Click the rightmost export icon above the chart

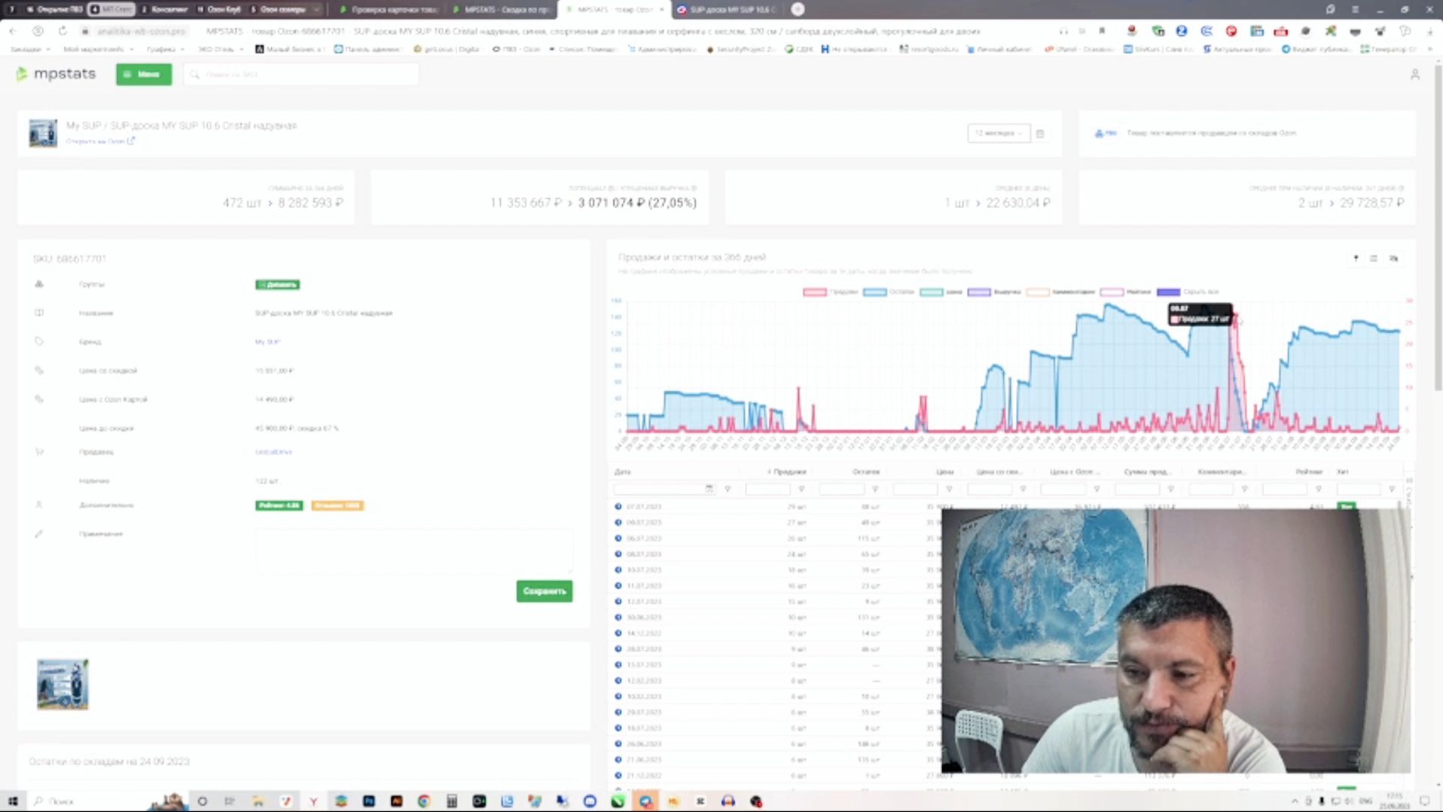(x=1393, y=258)
